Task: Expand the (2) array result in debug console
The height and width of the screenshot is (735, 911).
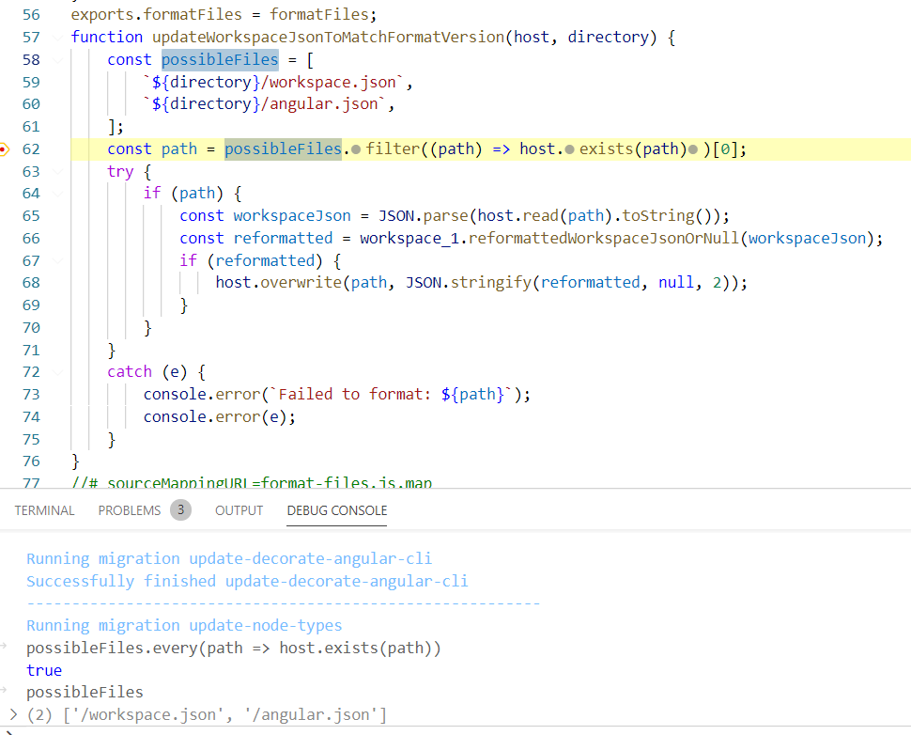Action: point(13,714)
